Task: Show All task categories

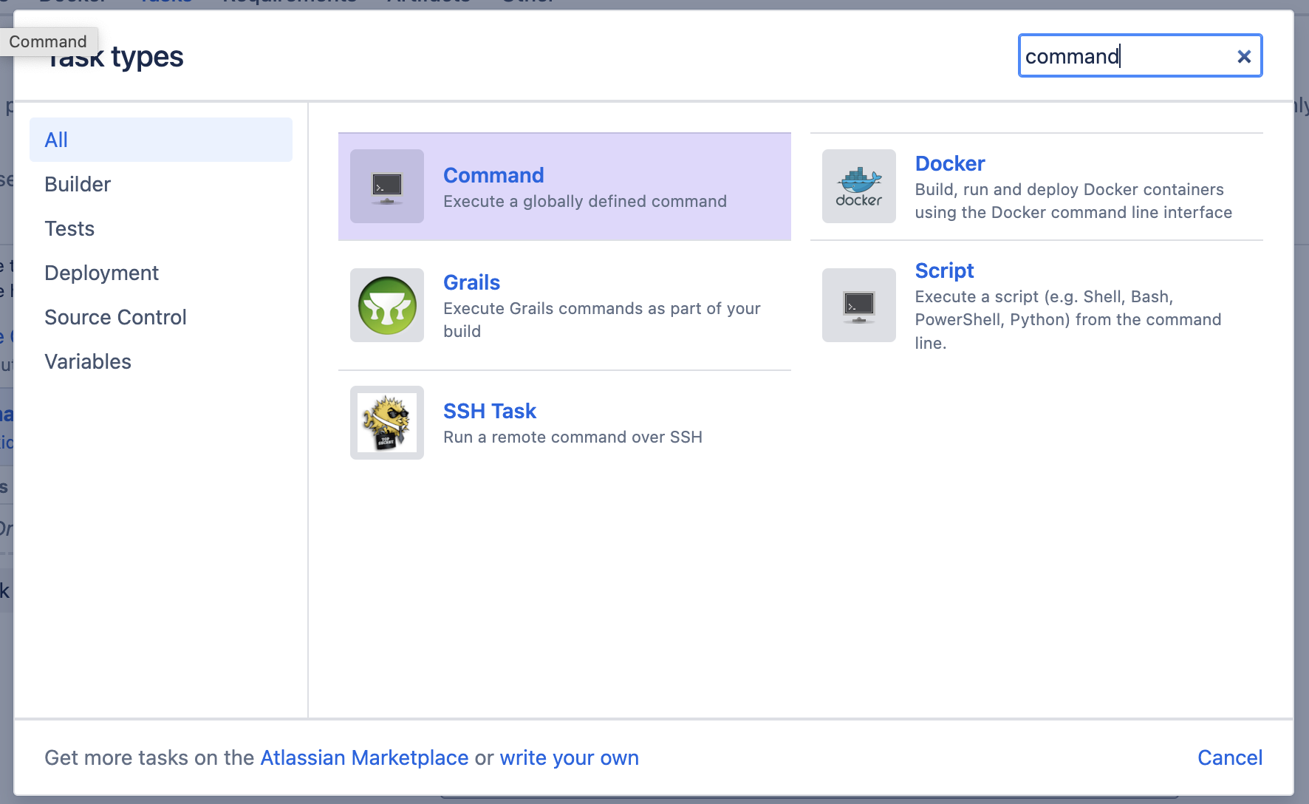Action: pos(161,140)
